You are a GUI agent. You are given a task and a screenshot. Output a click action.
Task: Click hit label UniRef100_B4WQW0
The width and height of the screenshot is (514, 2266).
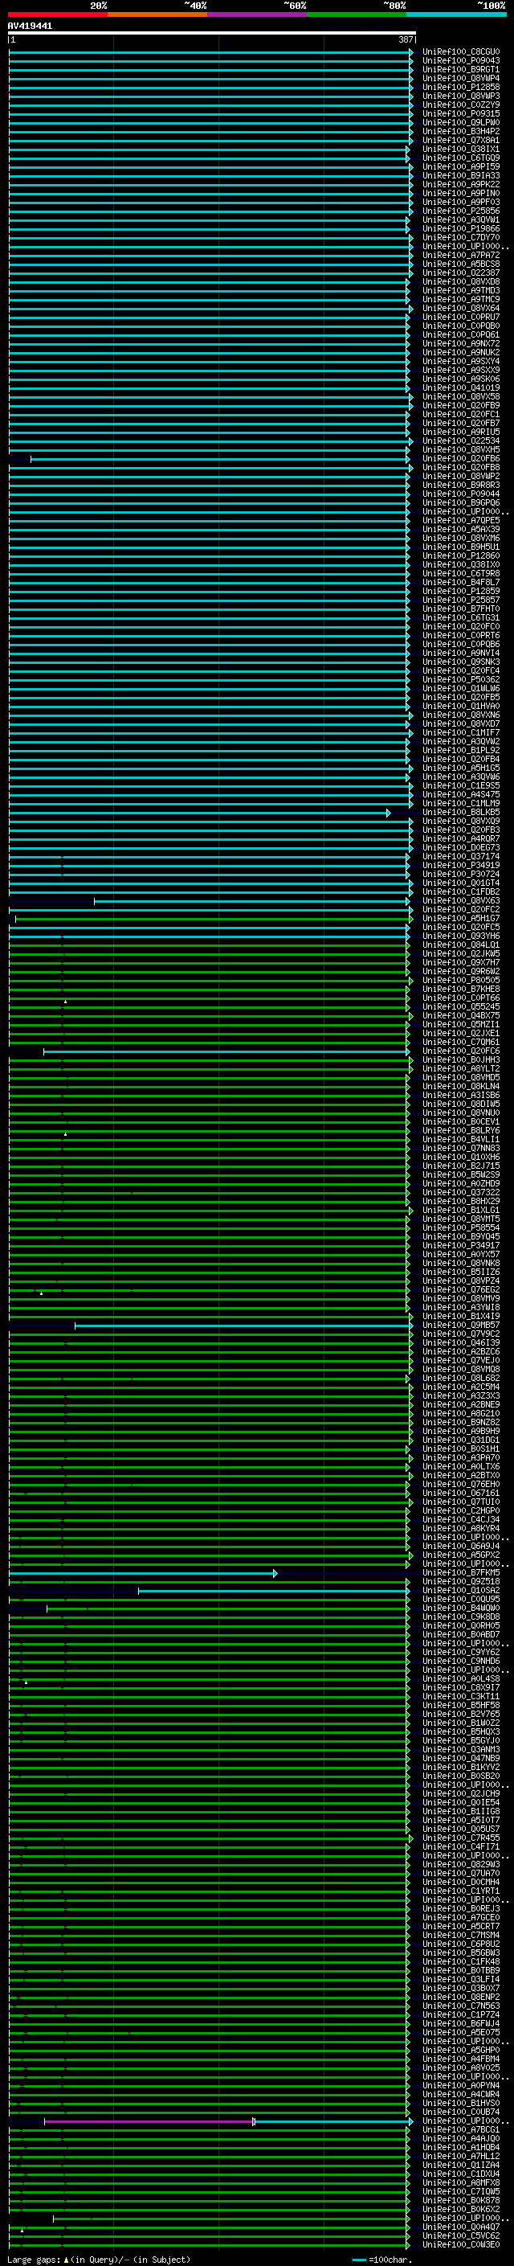[460, 1607]
